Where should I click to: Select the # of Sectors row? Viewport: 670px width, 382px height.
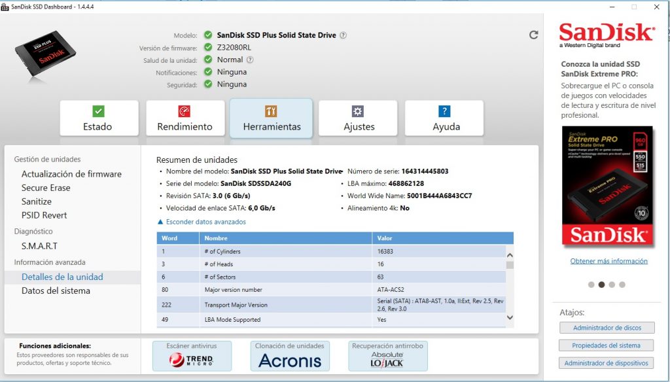331,277
